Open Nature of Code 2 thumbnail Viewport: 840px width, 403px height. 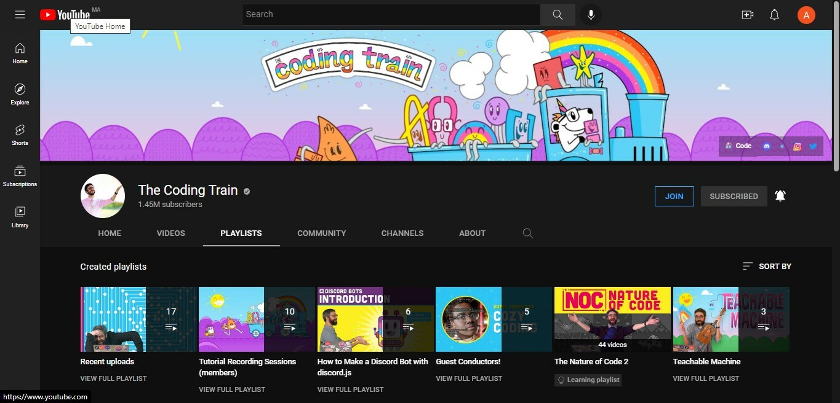[x=612, y=319]
